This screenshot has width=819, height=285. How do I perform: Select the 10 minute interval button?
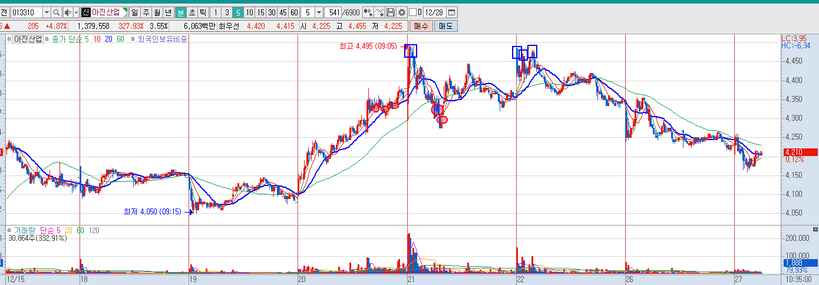click(249, 12)
